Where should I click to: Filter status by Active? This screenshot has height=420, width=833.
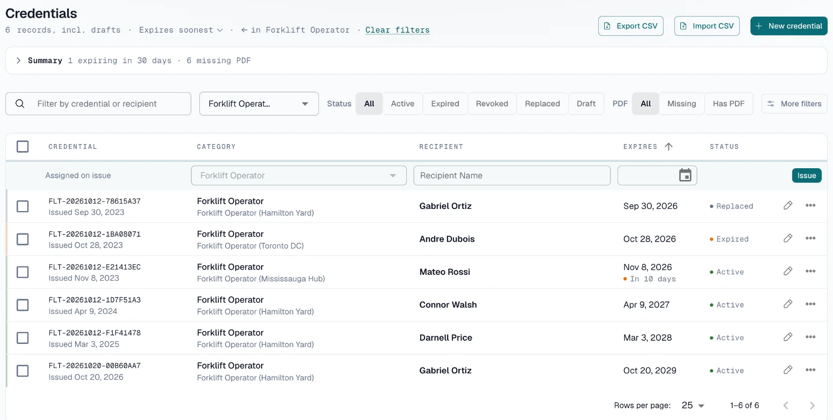click(x=403, y=104)
